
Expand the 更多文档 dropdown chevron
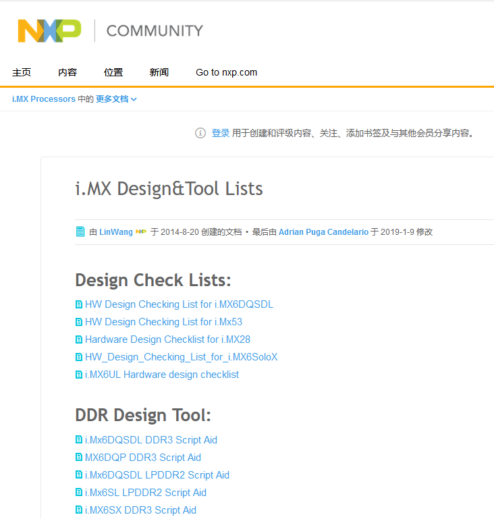(x=134, y=99)
